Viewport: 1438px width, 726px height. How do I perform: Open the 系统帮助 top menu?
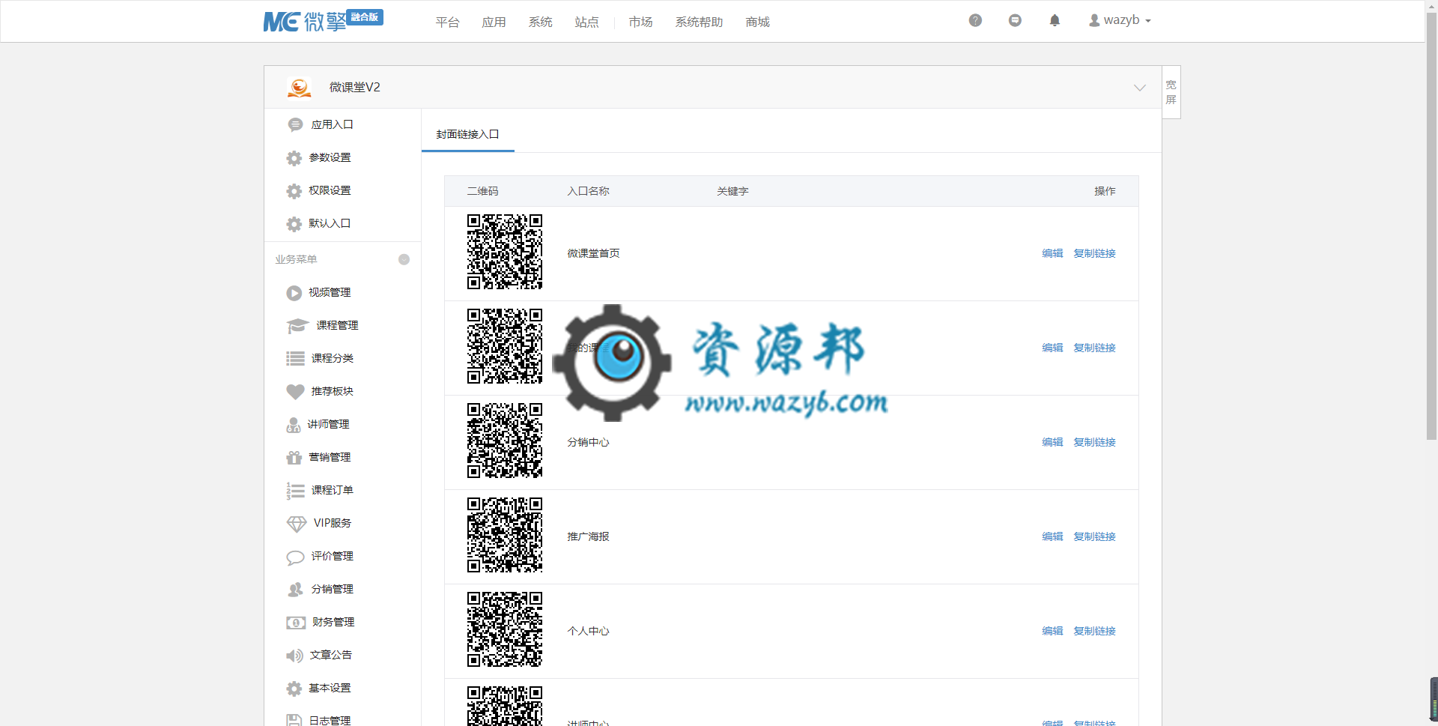pos(699,22)
